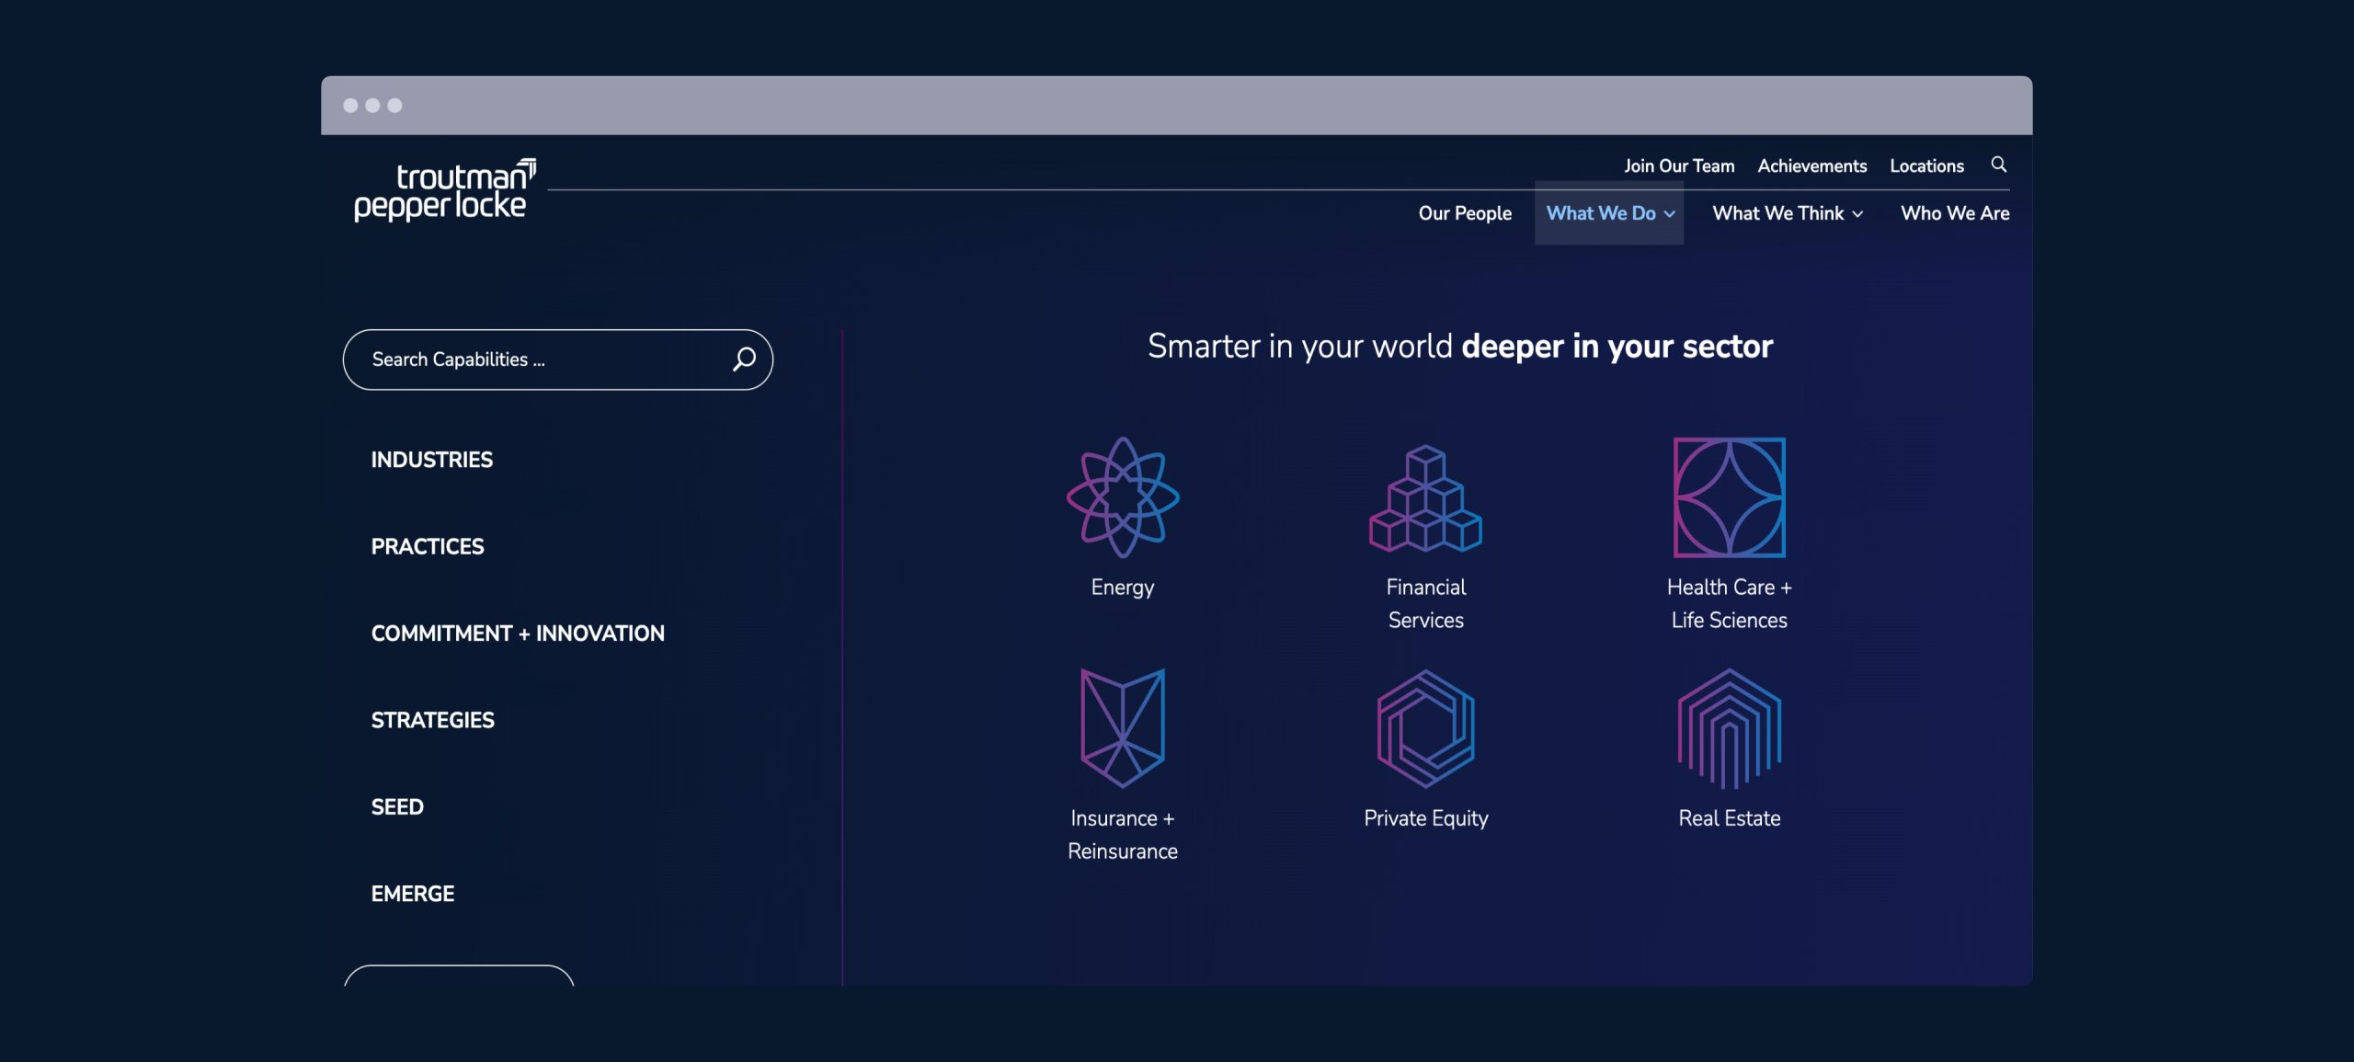
Task: Click the header search magnifier icon
Action: pos(1998,165)
